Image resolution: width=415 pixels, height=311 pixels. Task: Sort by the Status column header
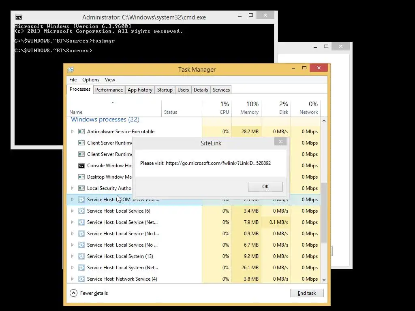tap(182, 109)
